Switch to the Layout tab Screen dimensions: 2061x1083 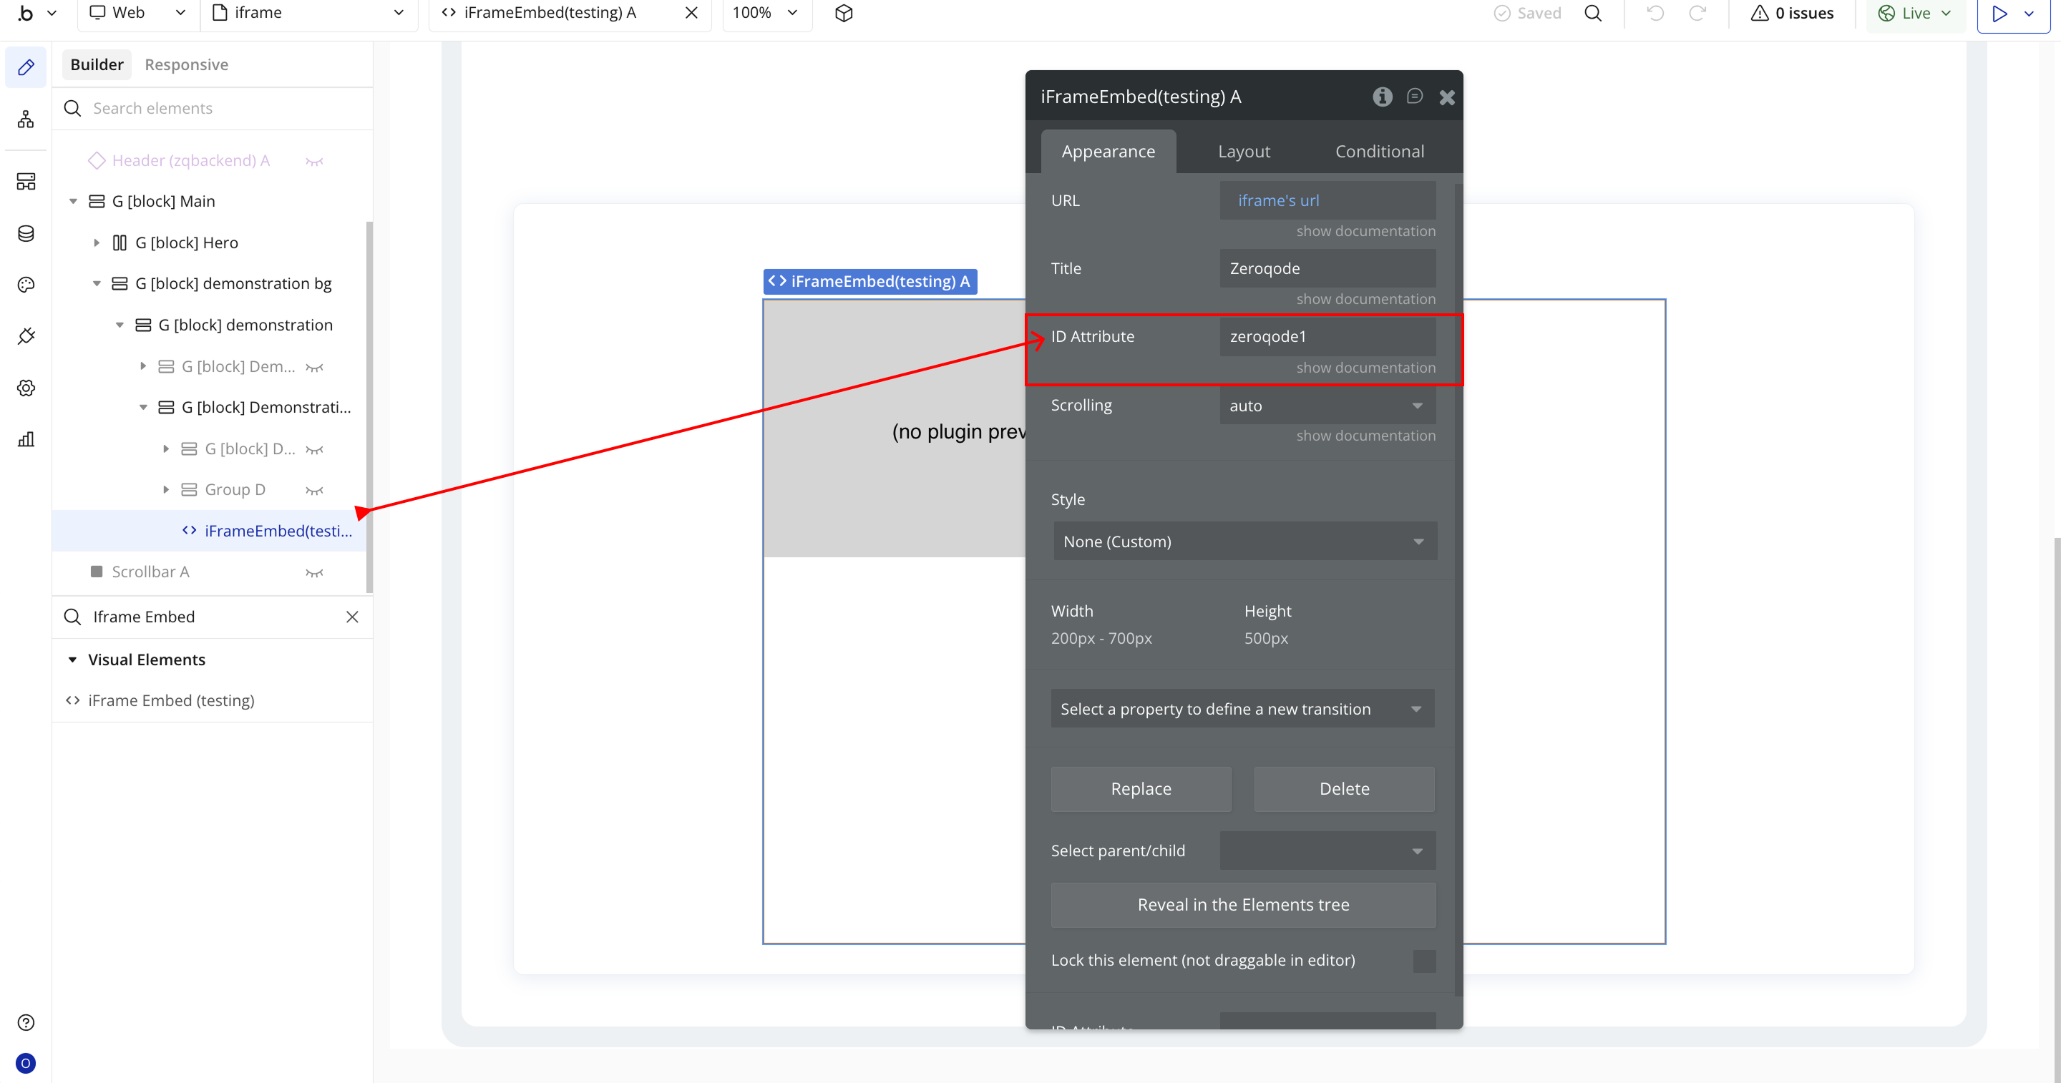pos(1243,151)
